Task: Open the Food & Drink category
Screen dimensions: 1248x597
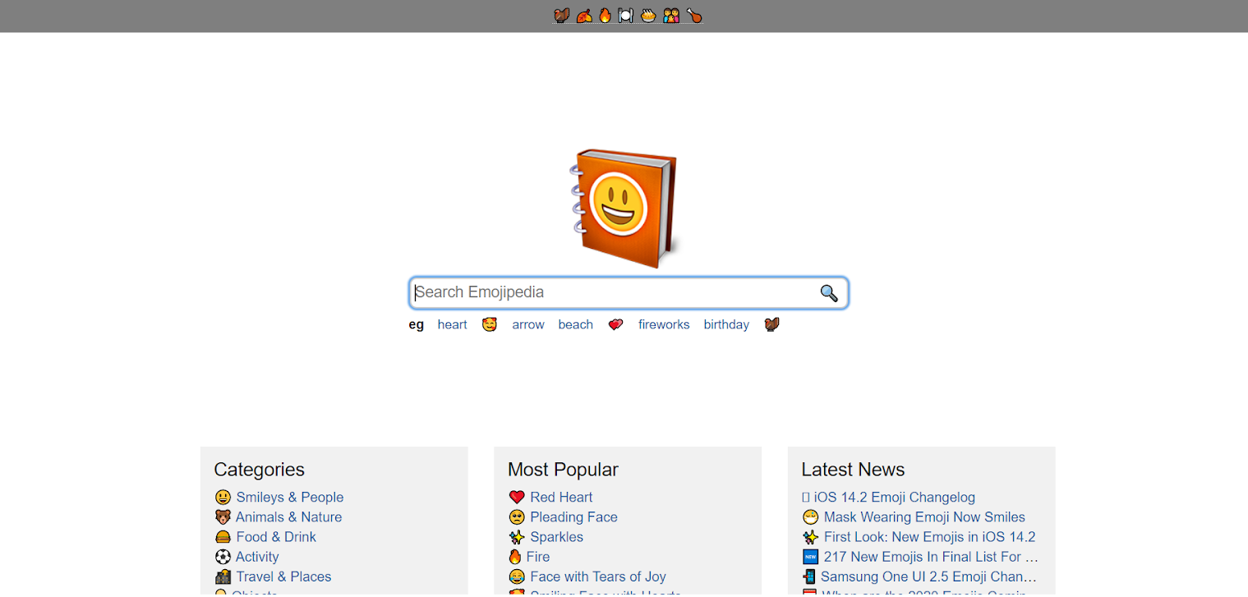Action: (x=276, y=537)
